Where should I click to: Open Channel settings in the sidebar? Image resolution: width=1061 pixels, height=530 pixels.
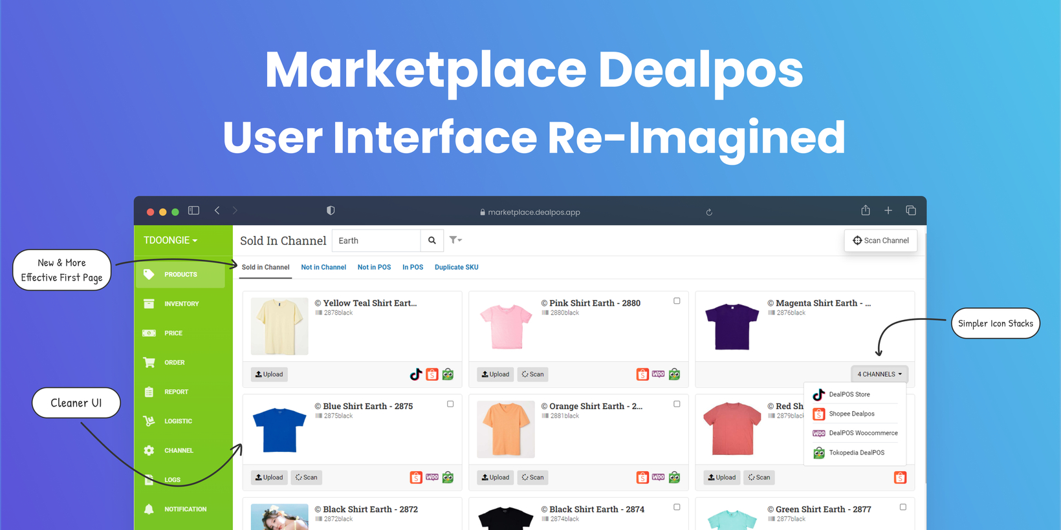180,450
